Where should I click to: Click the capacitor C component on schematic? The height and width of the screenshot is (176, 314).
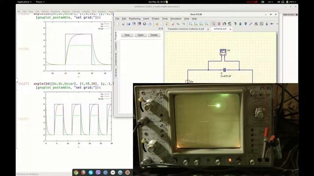click(x=225, y=70)
